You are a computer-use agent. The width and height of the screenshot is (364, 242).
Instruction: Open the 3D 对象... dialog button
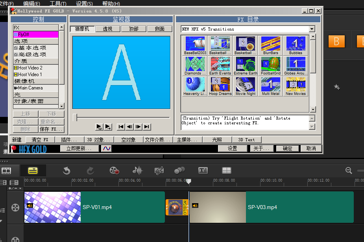pos(99,140)
